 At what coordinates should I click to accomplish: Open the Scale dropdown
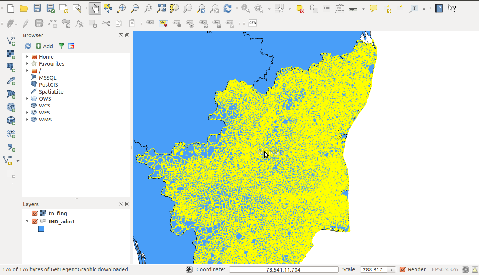point(392,269)
